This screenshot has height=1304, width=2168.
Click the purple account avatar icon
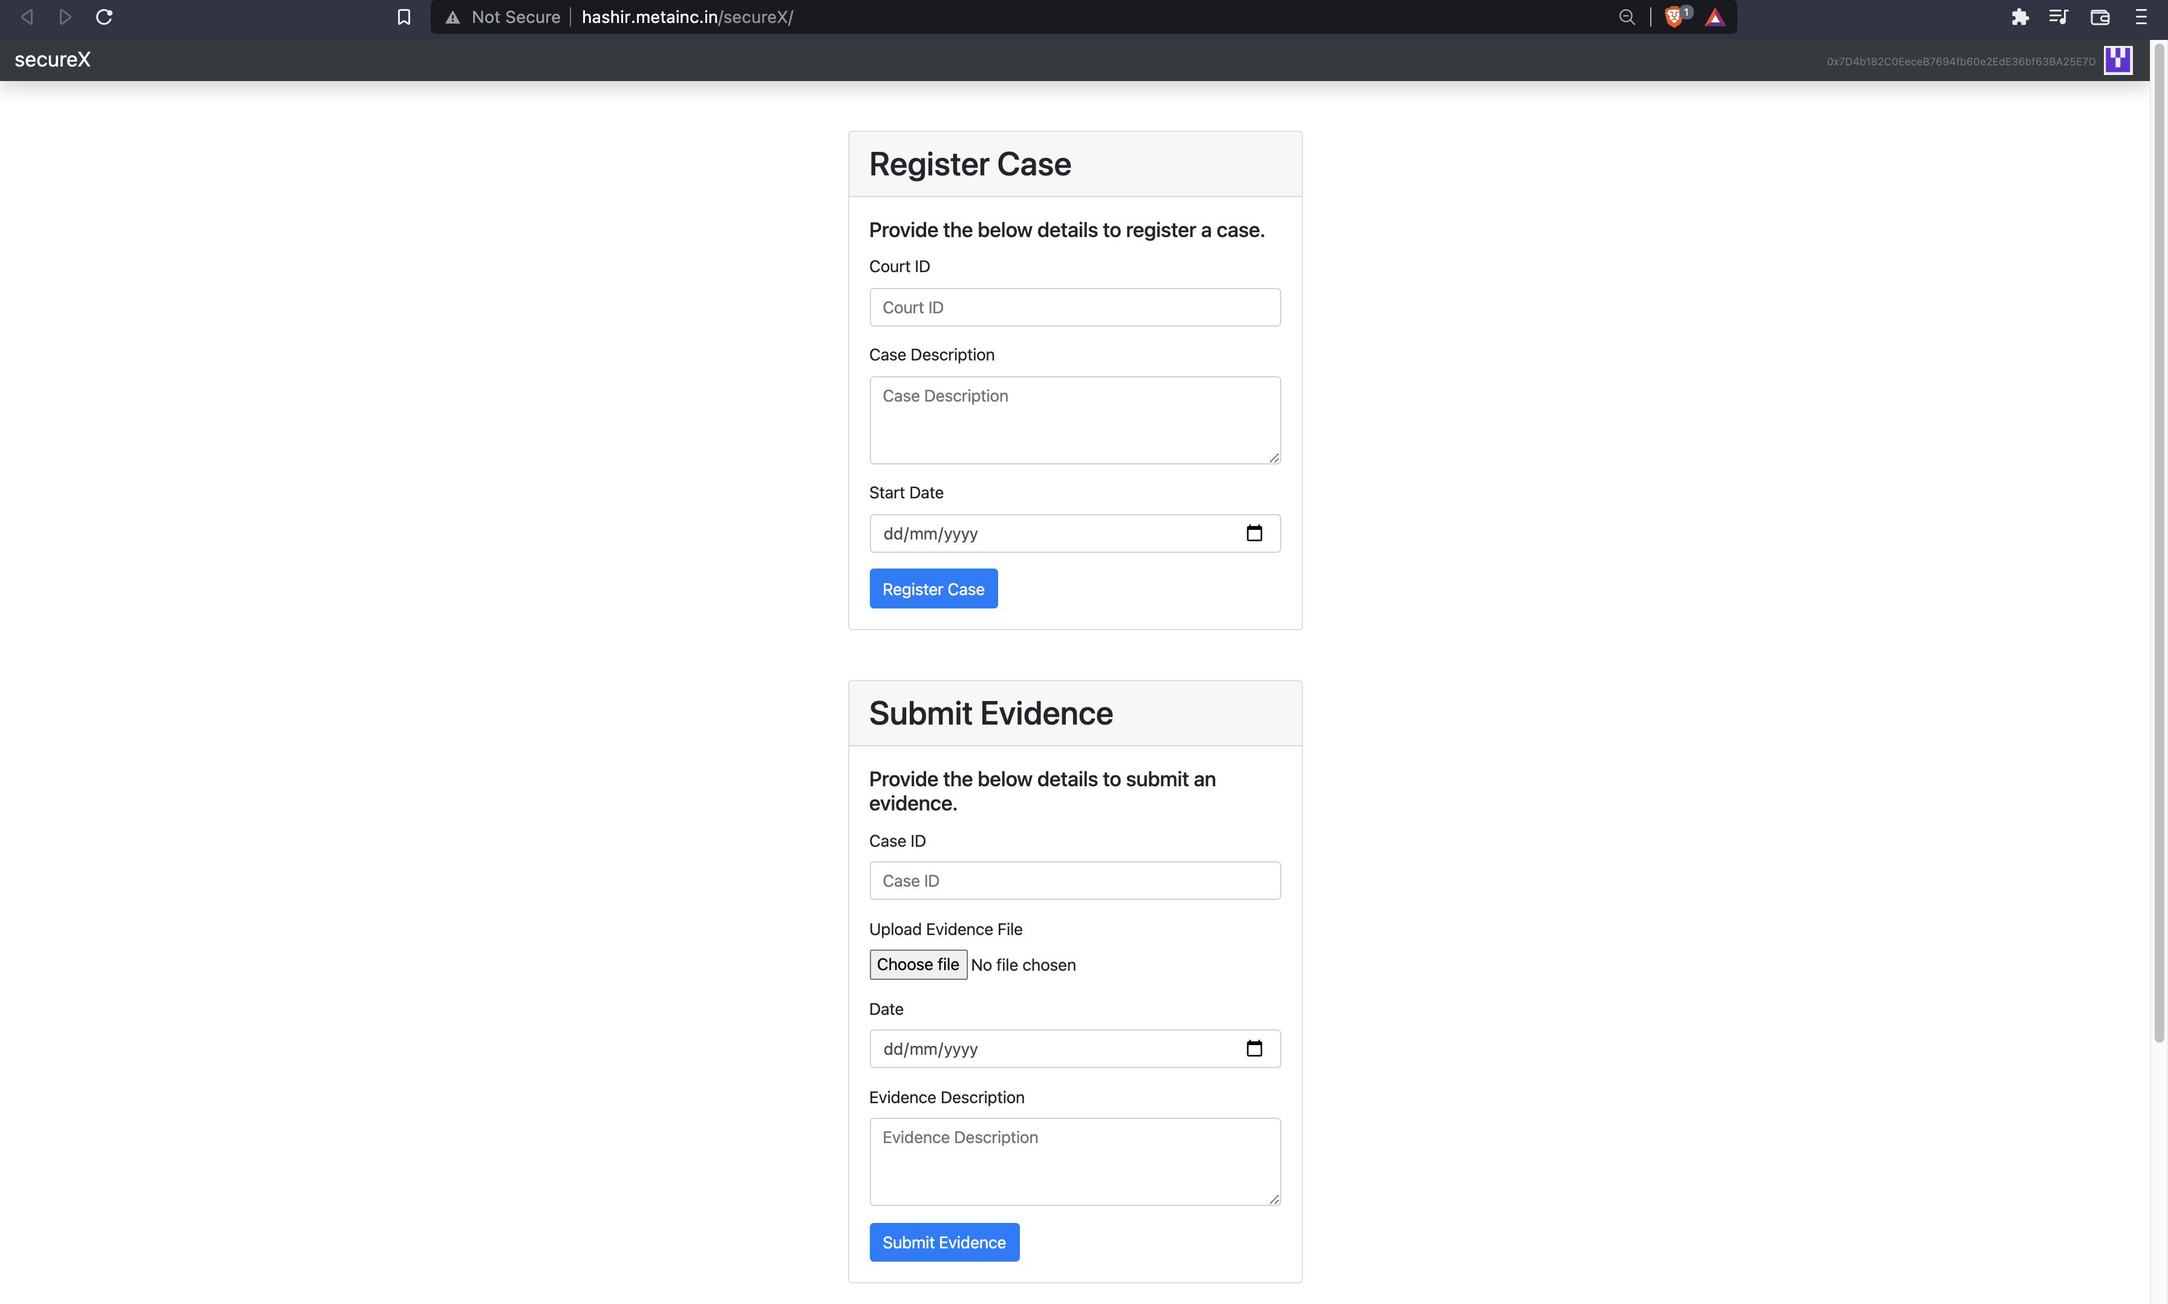pyautogui.click(x=2118, y=60)
